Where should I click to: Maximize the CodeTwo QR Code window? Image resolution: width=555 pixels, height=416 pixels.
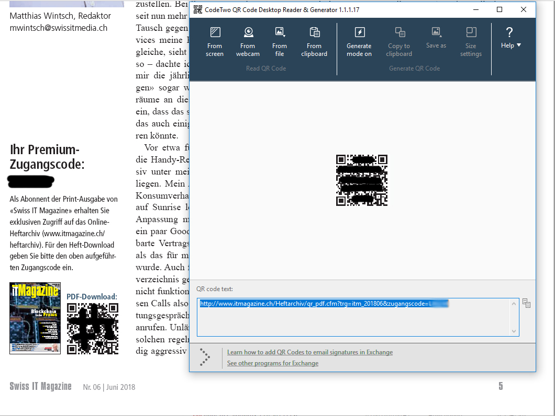500,9
